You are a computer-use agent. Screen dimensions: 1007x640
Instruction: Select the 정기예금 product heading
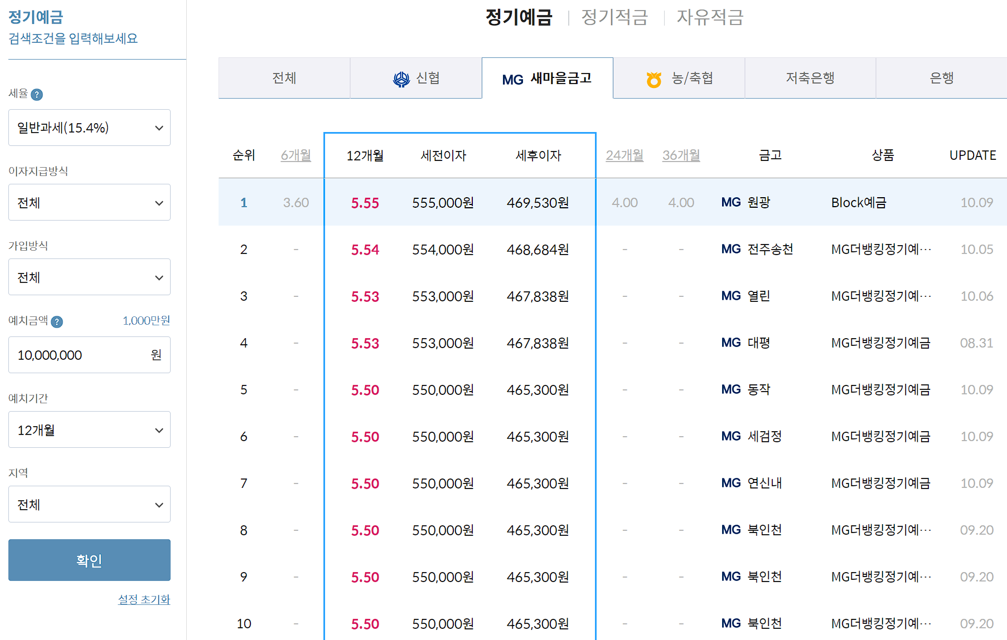coord(519,17)
